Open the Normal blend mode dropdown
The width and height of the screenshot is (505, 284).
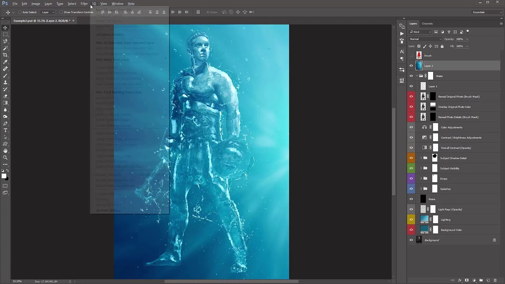pyautogui.click(x=426, y=39)
